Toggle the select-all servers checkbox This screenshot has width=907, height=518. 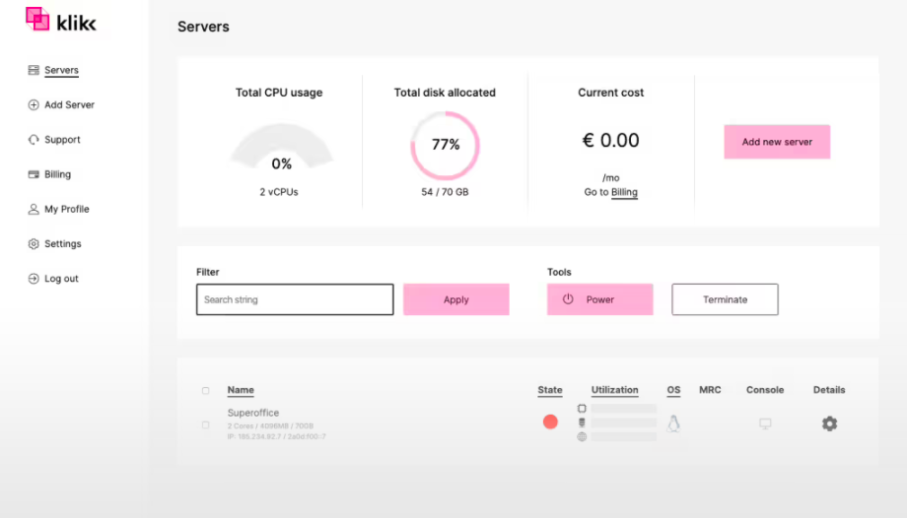tap(205, 391)
